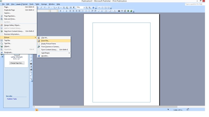This screenshot has width=209, height=117.
Task: Choose Clip Art from Picture submenu
Action: (x=54, y=38)
